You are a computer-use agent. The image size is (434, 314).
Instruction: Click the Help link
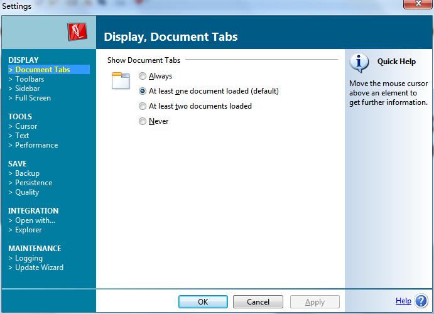tap(403, 301)
